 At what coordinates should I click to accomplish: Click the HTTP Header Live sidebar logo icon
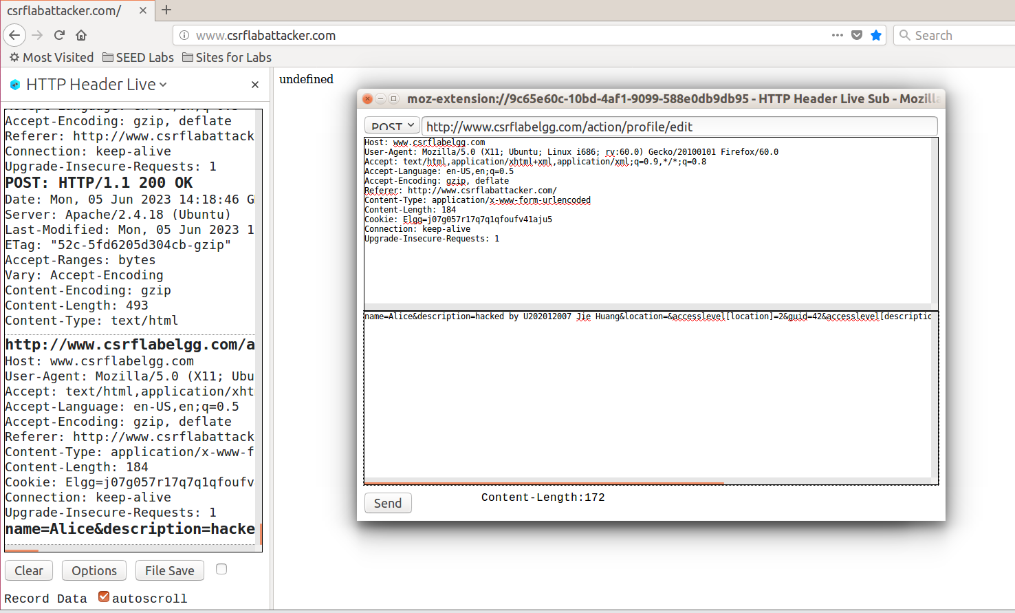(15, 85)
